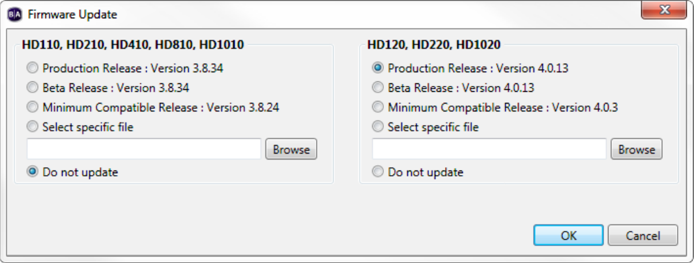
Task: Choose Beta Release Version 3.8.34 option
Action: (x=33, y=88)
